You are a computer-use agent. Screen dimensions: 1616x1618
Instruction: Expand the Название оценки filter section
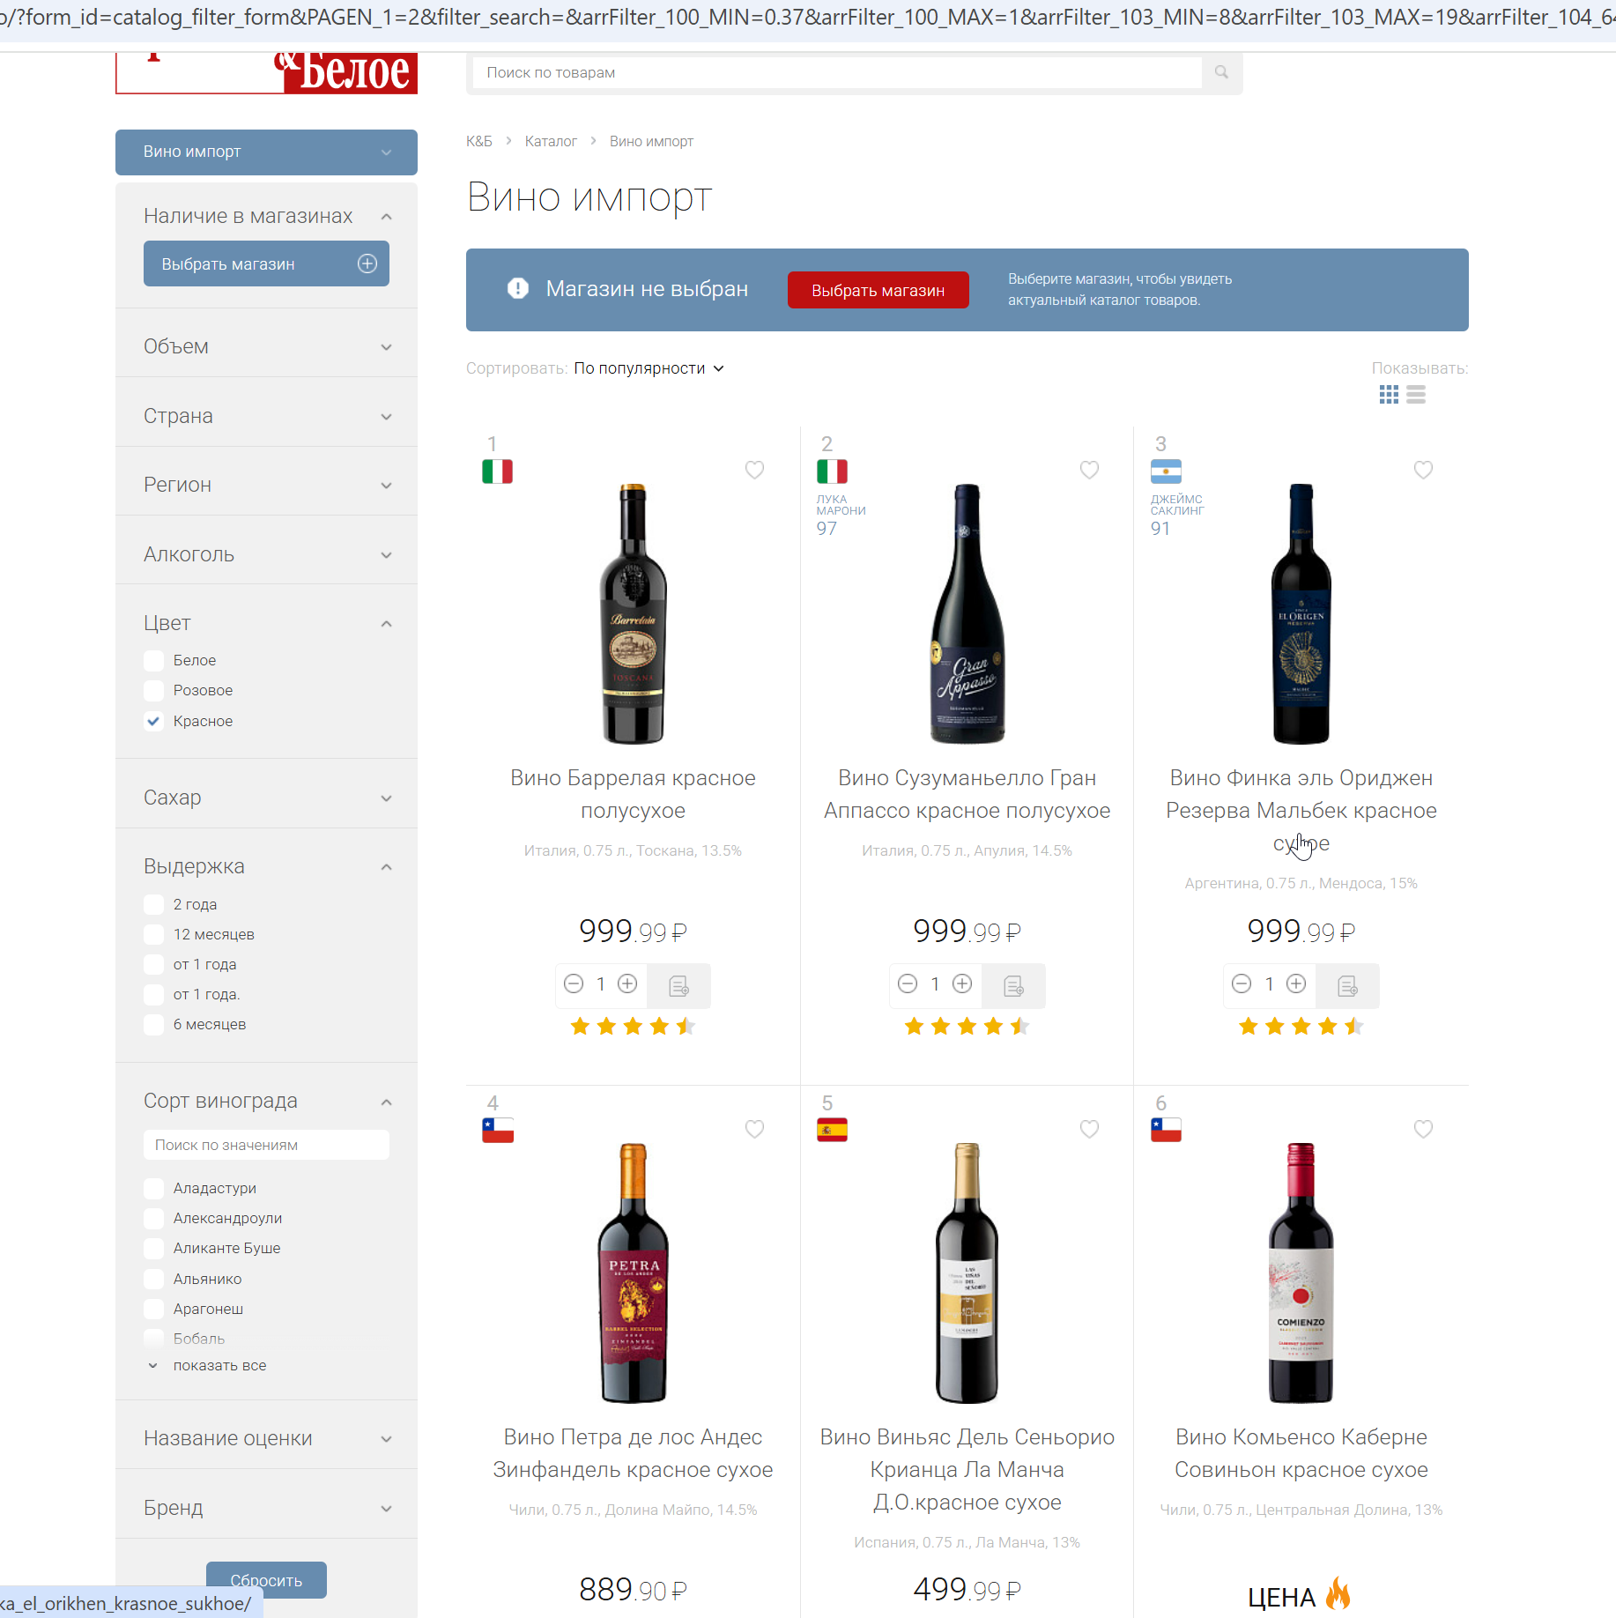click(266, 1438)
